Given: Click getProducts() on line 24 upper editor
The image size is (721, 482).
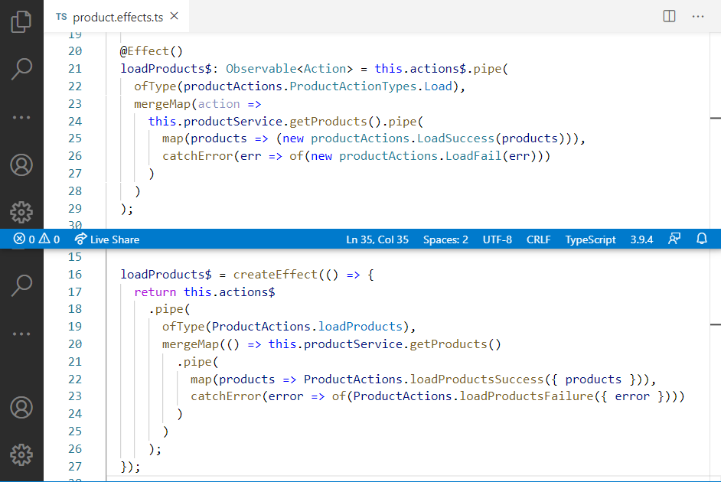Looking at the screenshot, I should coord(334,122).
